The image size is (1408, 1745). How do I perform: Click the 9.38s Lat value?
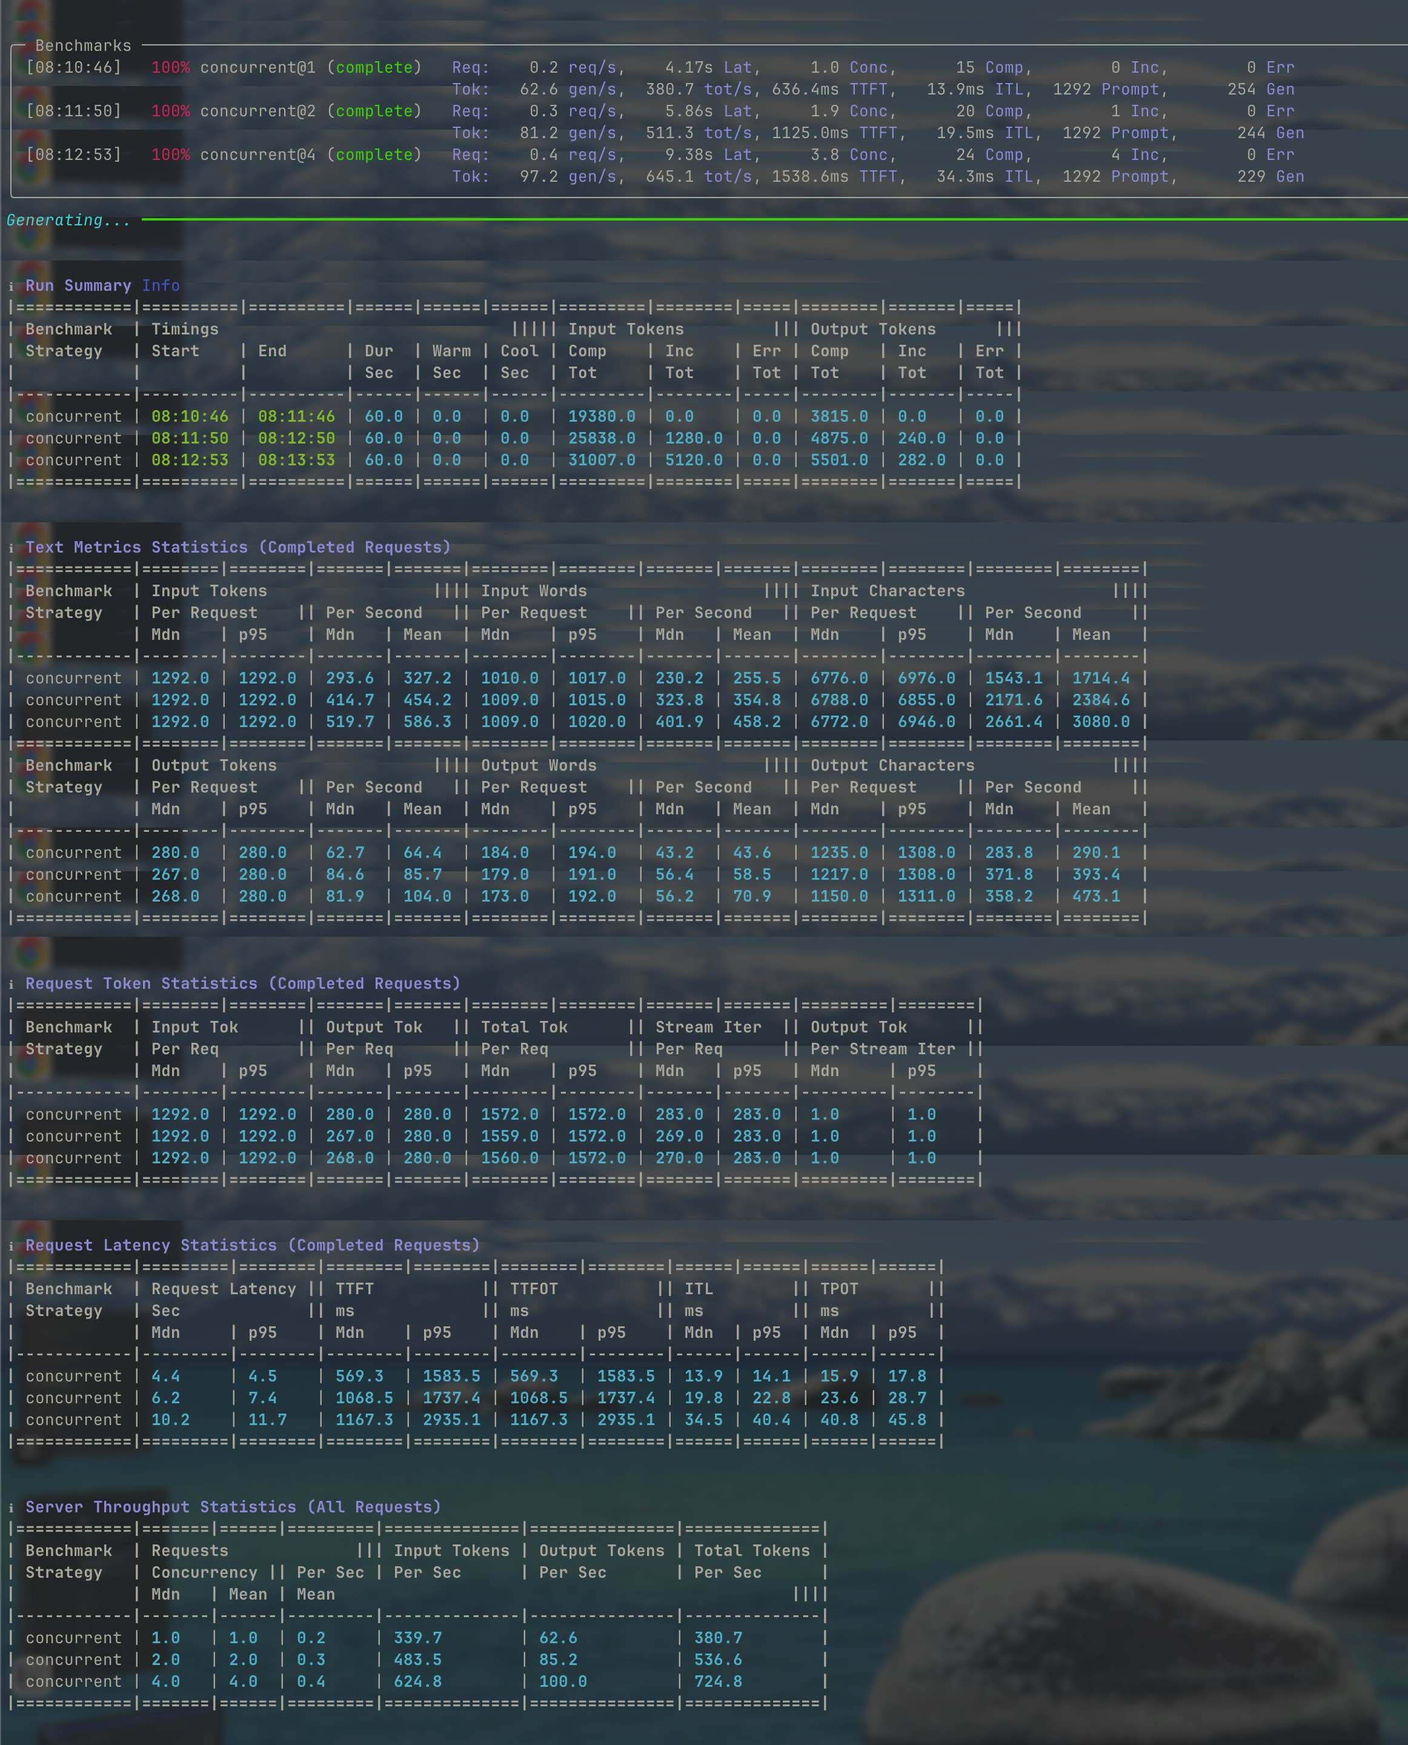[713, 155]
